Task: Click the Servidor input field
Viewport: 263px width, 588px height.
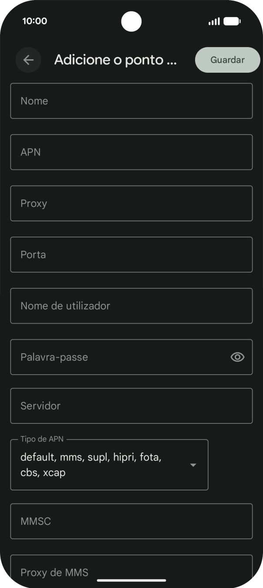Action: point(131,406)
